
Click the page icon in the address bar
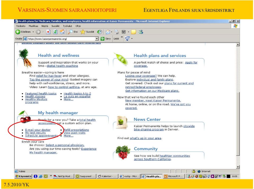click(x=25, y=39)
